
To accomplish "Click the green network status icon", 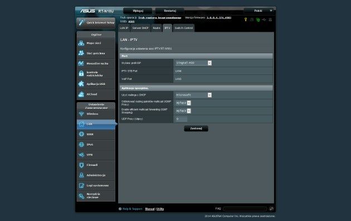I will coord(258,19).
